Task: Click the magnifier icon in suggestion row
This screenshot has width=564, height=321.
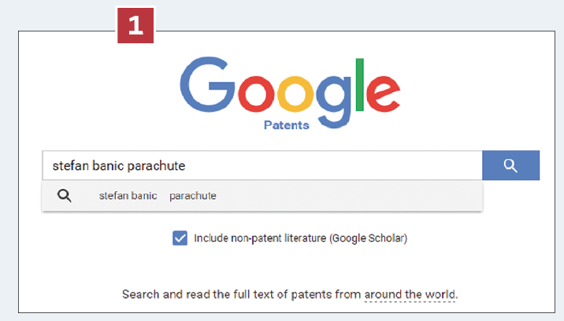Action: coord(65,196)
